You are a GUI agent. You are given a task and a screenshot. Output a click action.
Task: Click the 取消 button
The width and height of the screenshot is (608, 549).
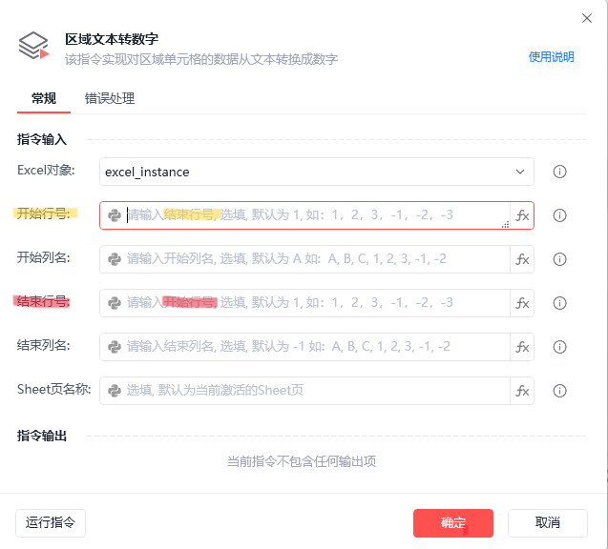(547, 522)
